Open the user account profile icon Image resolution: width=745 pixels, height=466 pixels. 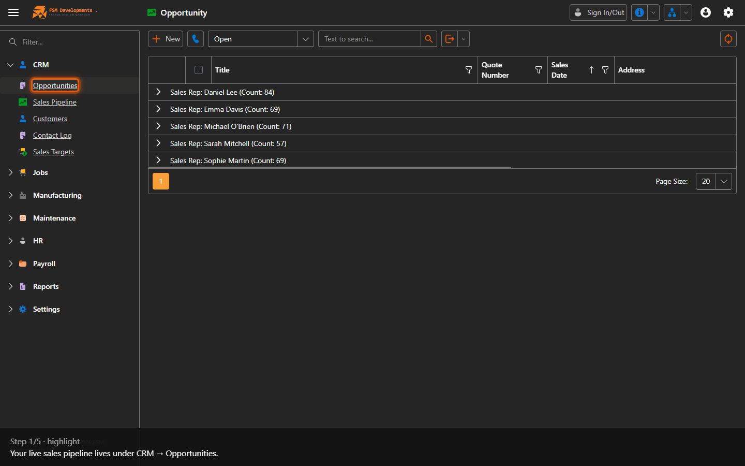[x=706, y=12]
